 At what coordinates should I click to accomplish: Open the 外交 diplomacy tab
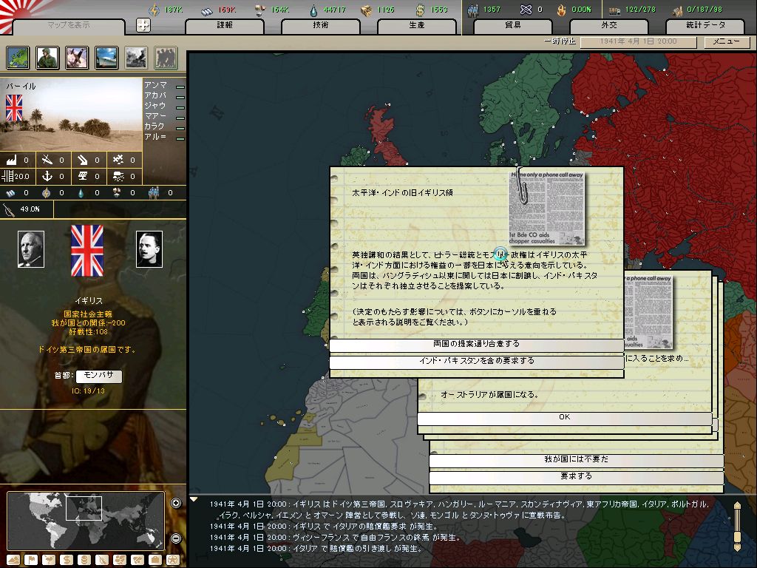click(x=609, y=25)
